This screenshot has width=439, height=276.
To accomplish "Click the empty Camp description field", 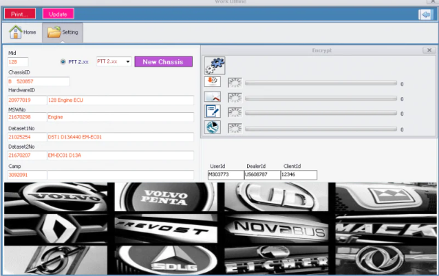I will [120, 175].
